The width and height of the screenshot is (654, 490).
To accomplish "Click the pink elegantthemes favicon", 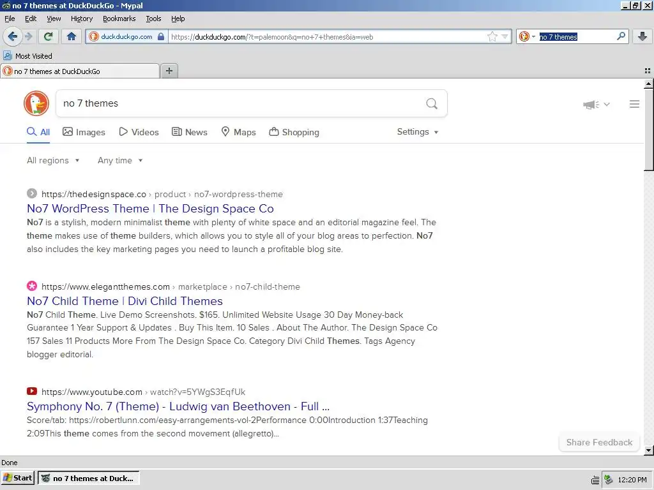I will (x=32, y=286).
